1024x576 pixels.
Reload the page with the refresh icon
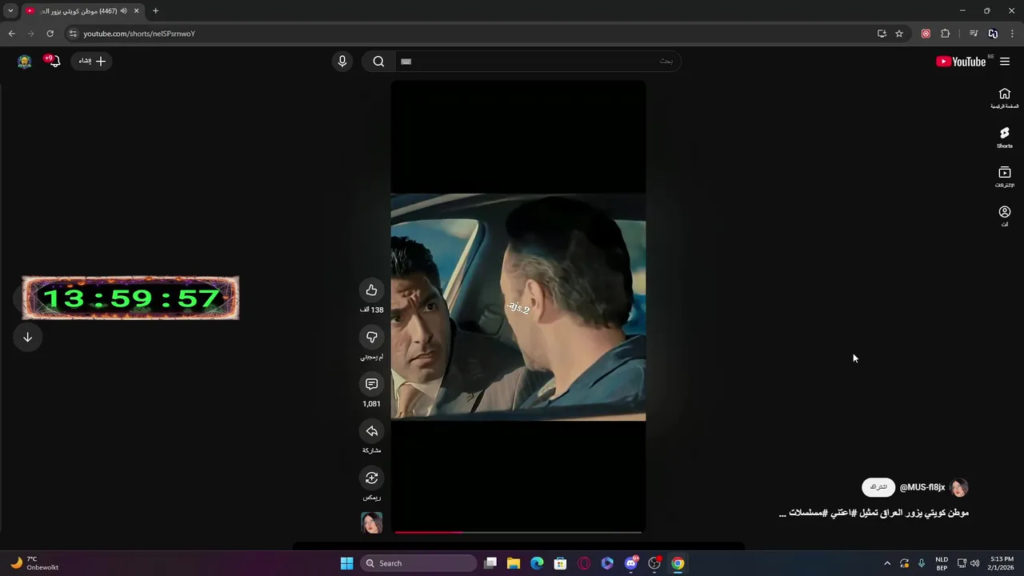tap(50, 34)
